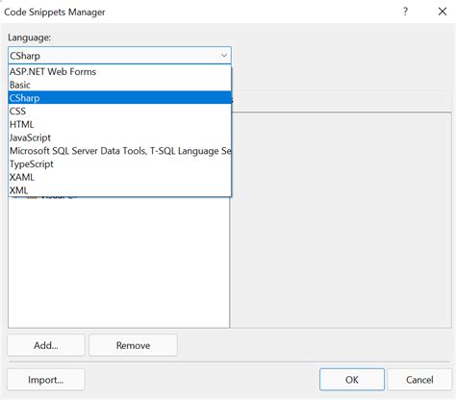The width and height of the screenshot is (456, 400).
Task: Click the CSharp combo box field
Action: 119,56
